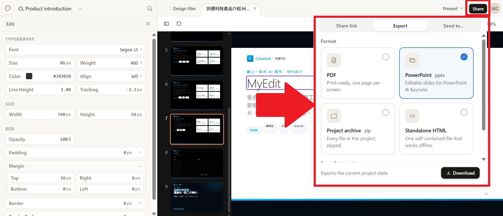Open the Weight dropdown set to 400
The height and width of the screenshot is (216, 503).
pyautogui.click(x=111, y=63)
